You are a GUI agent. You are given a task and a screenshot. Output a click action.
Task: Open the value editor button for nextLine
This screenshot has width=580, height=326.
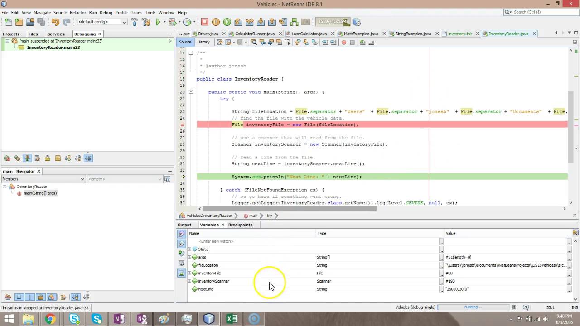[569, 289]
